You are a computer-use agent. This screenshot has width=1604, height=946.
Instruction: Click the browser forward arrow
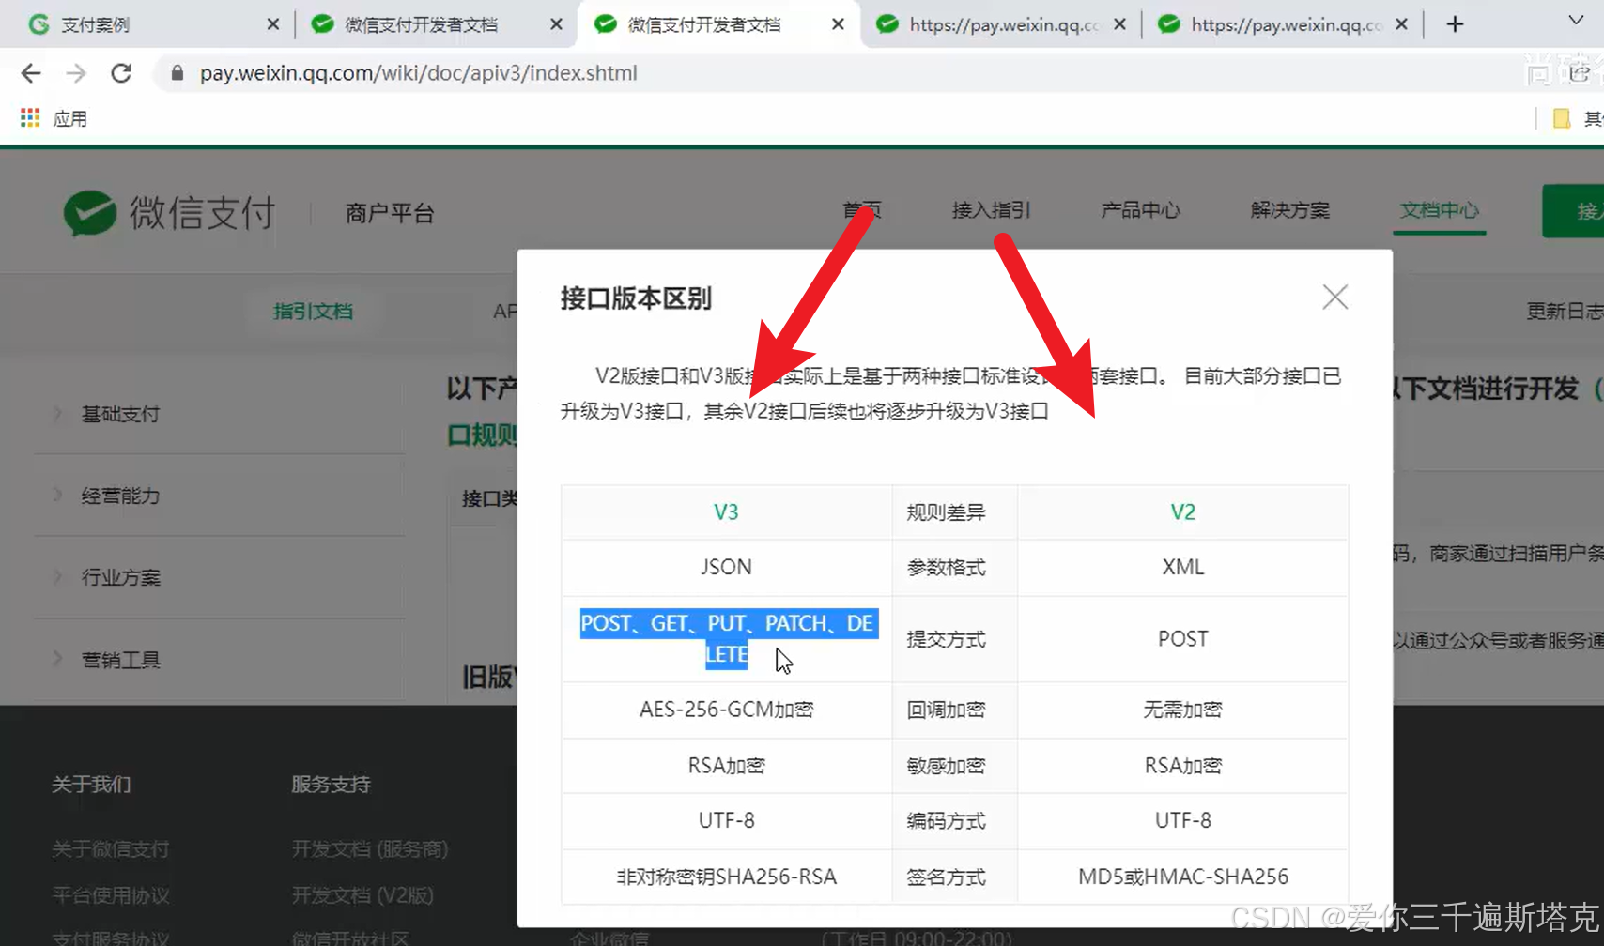click(76, 73)
